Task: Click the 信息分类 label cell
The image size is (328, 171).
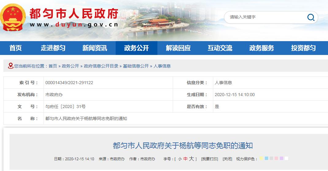Action: (x=193, y=83)
